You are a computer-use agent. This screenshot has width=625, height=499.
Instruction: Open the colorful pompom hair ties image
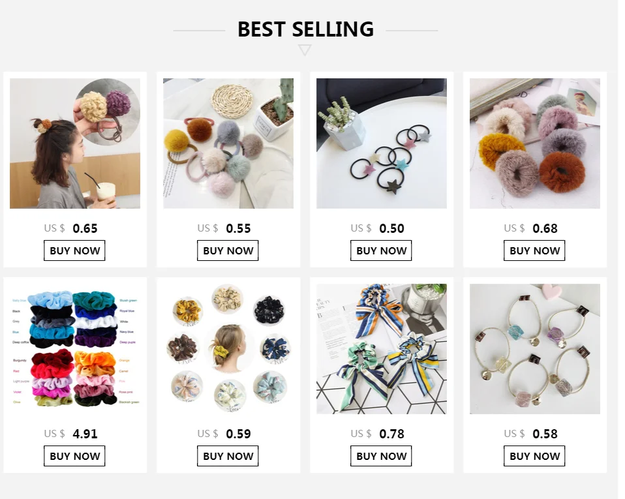point(228,143)
